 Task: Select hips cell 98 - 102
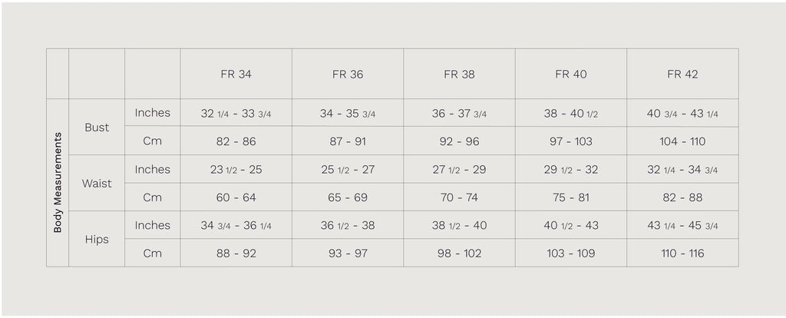[459, 253]
